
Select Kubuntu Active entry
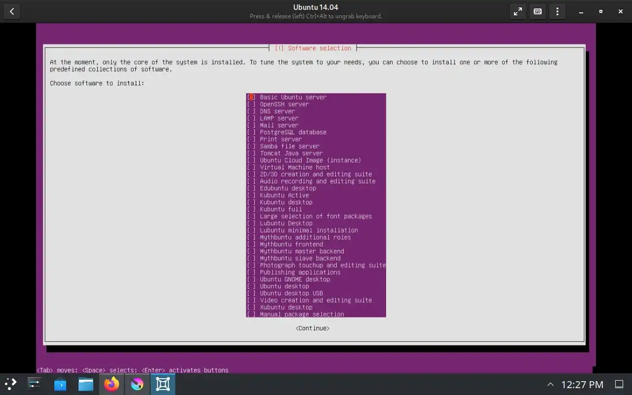[x=316, y=195]
